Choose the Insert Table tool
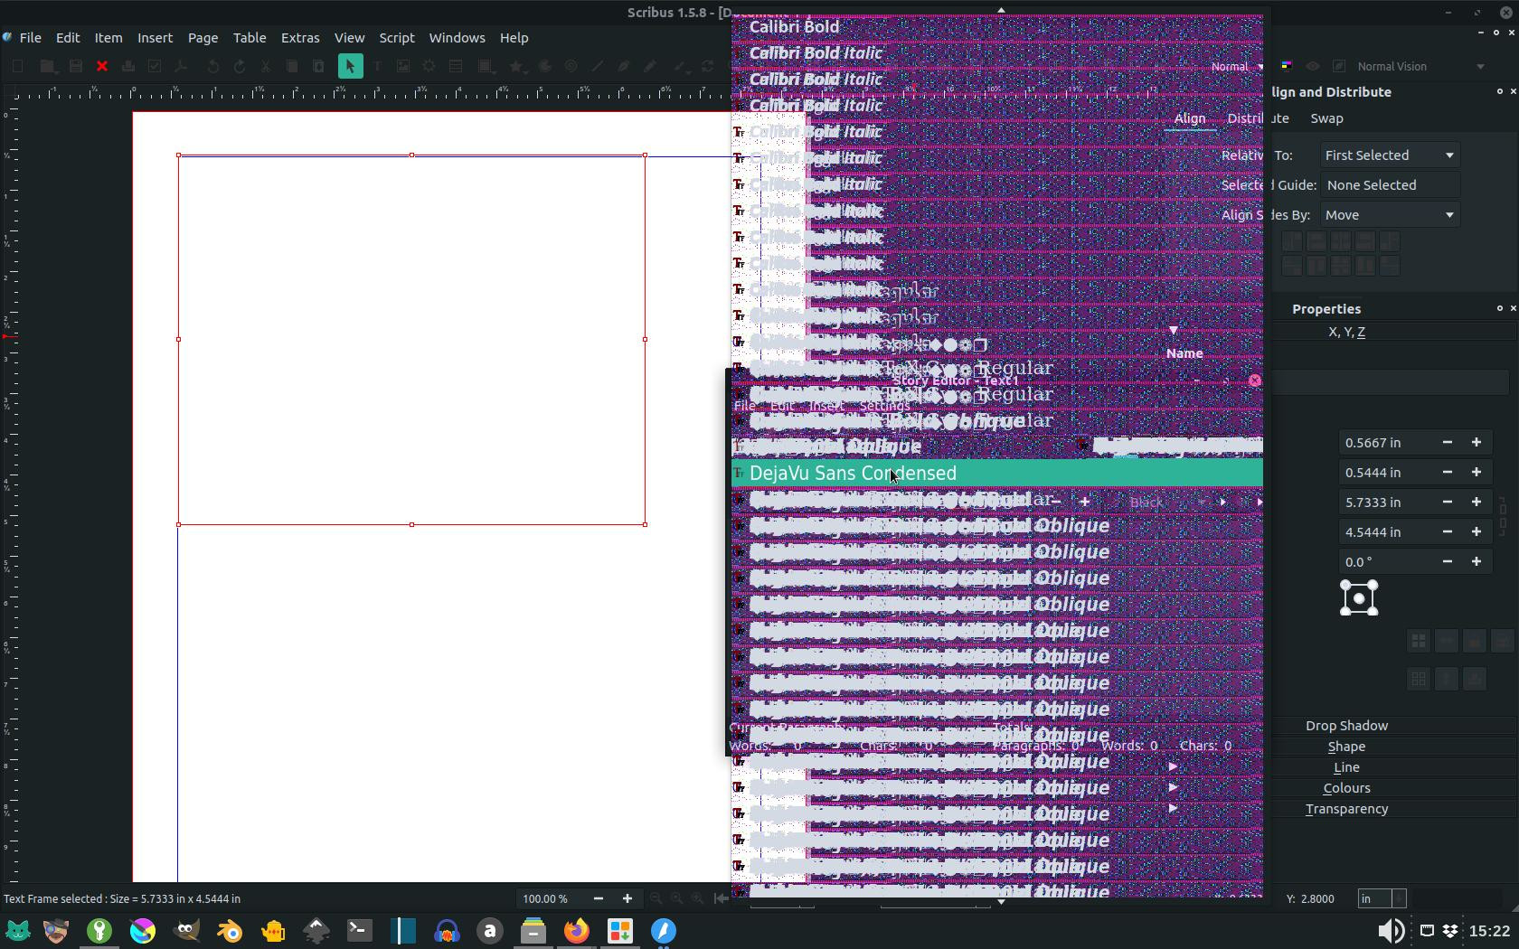 tap(456, 66)
